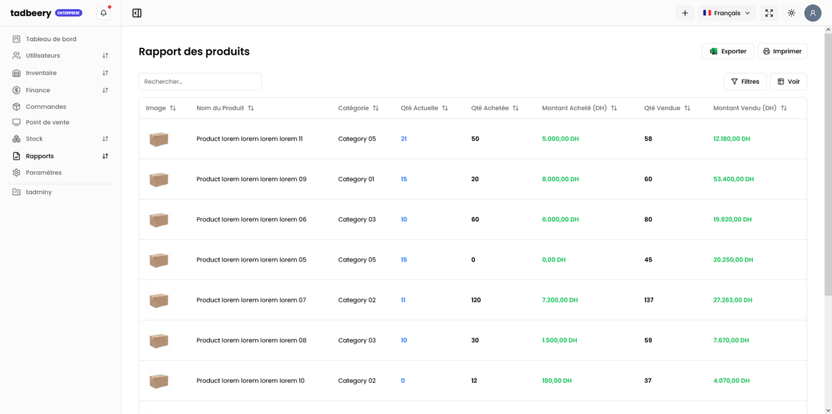Open the Voir column visibility menu
Image resolution: width=832 pixels, height=414 pixels.
[788, 82]
